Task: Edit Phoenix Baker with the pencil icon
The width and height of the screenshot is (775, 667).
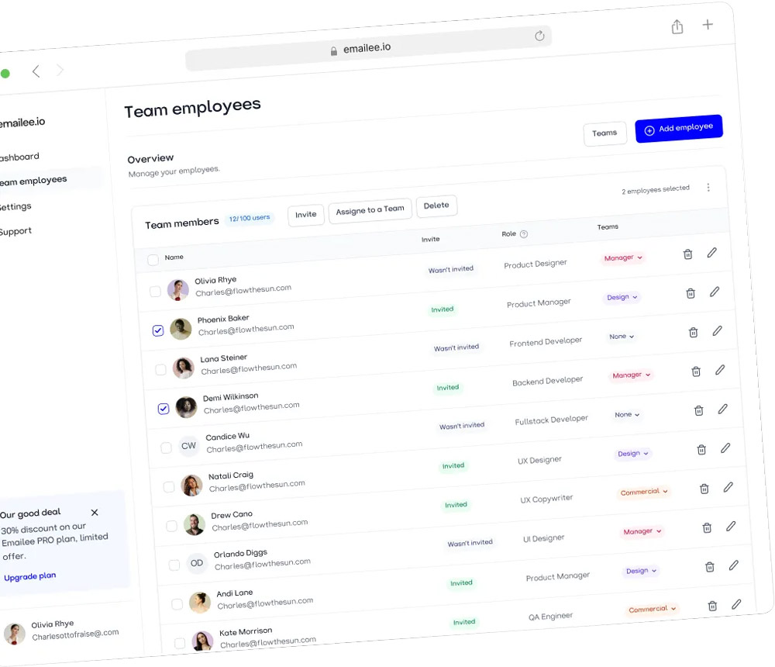Action: 715,292
